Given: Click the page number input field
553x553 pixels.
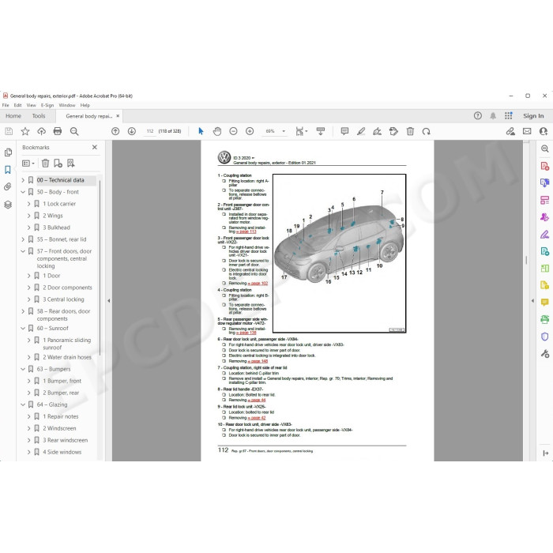Looking at the screenshot, I should click(x=150, y=131).
